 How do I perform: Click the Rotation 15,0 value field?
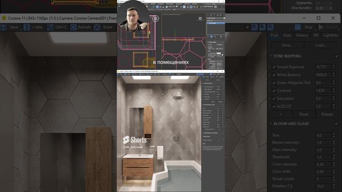[324, 186]
